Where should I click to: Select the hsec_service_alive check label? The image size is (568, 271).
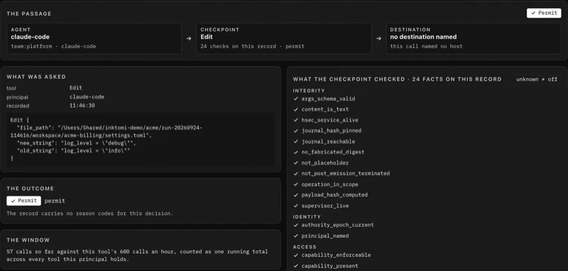point(329,120)
